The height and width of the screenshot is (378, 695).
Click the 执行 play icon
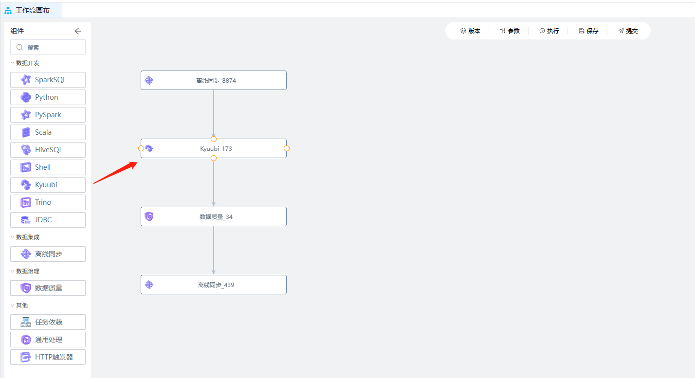(542, 31)
